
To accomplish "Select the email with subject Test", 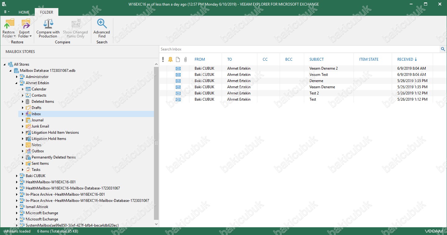I will (313, 99).
